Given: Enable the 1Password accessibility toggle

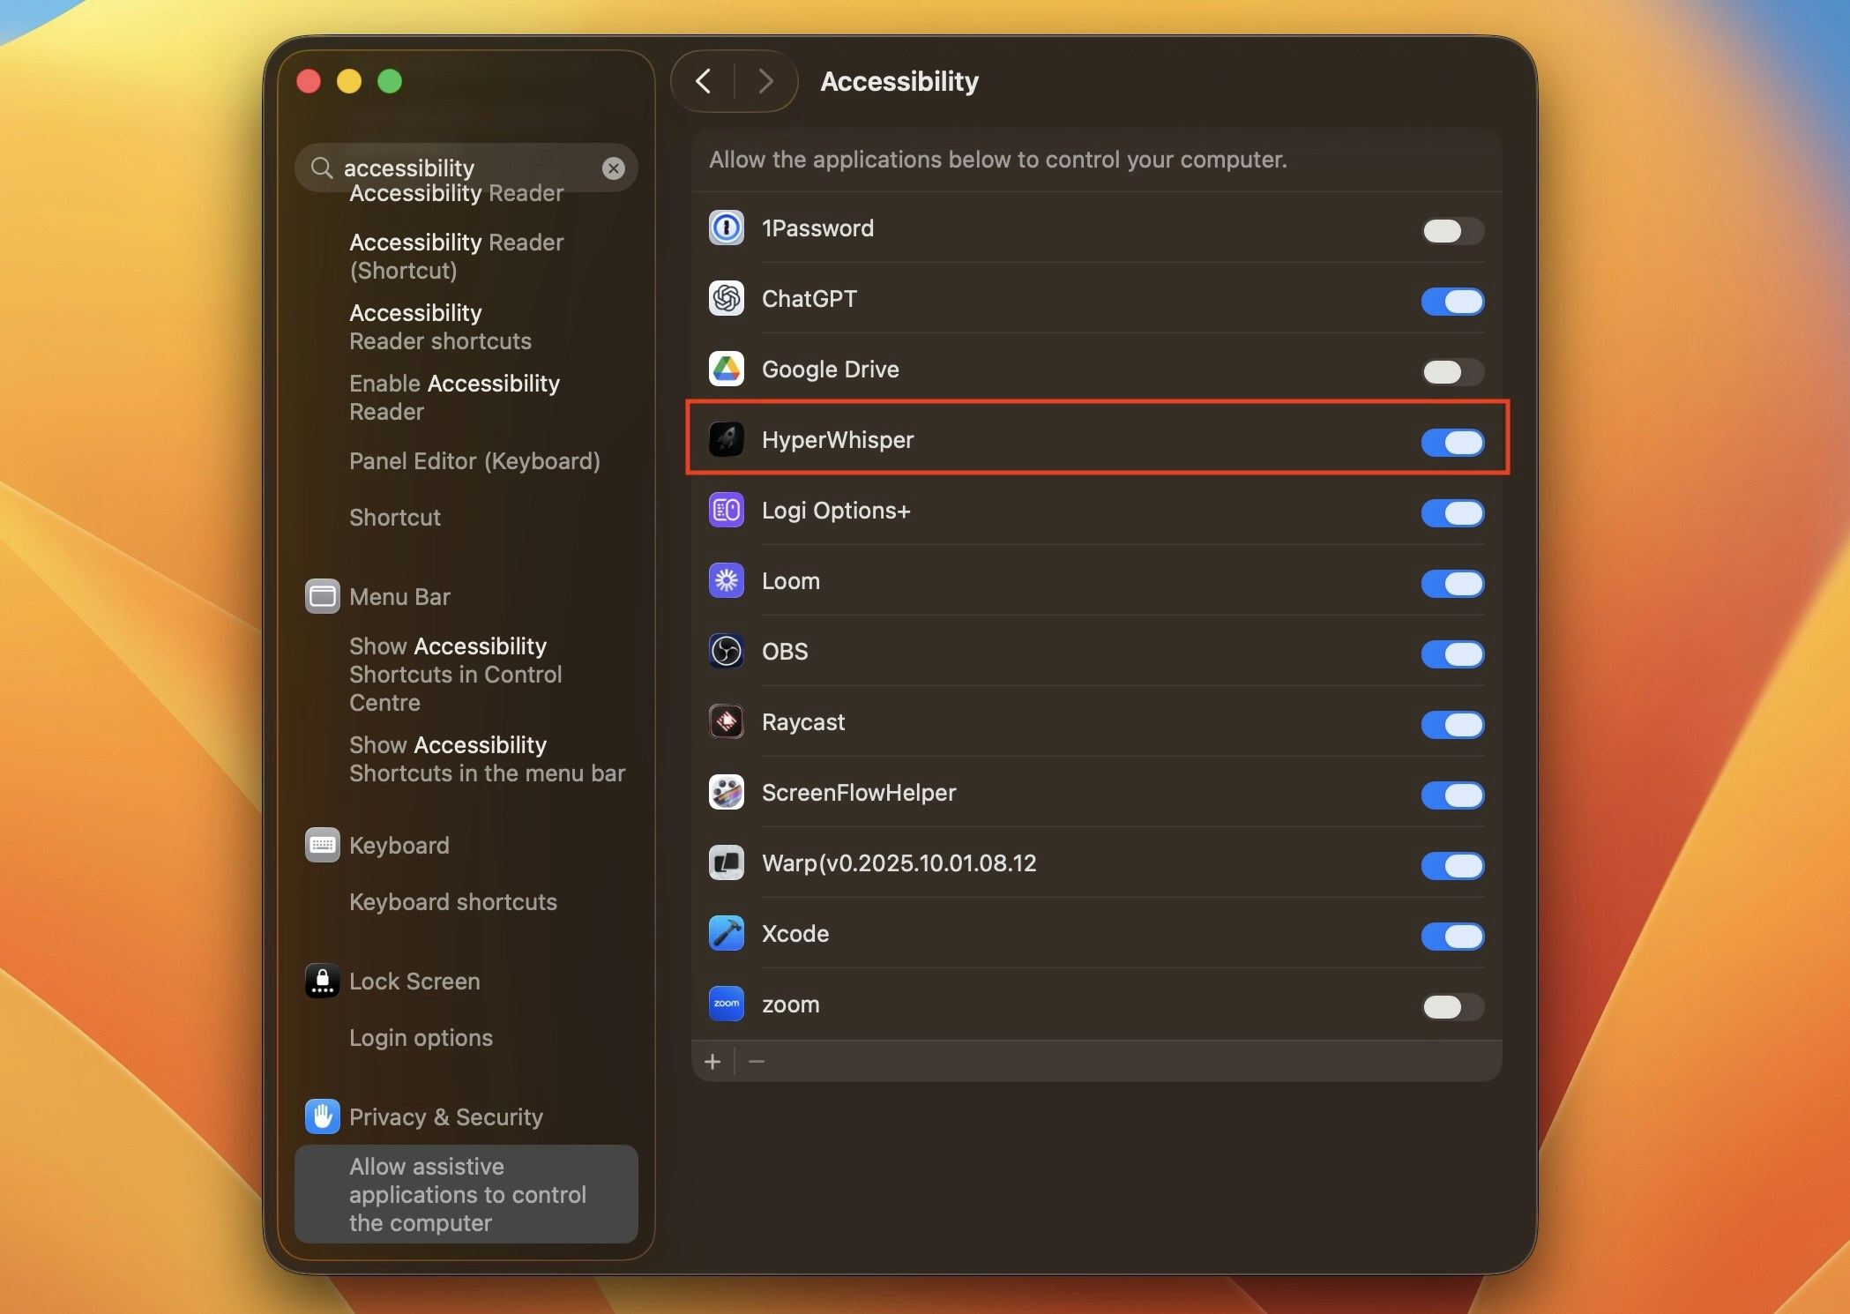Looking at the screenshot, I should click(x=1451, y=231).
